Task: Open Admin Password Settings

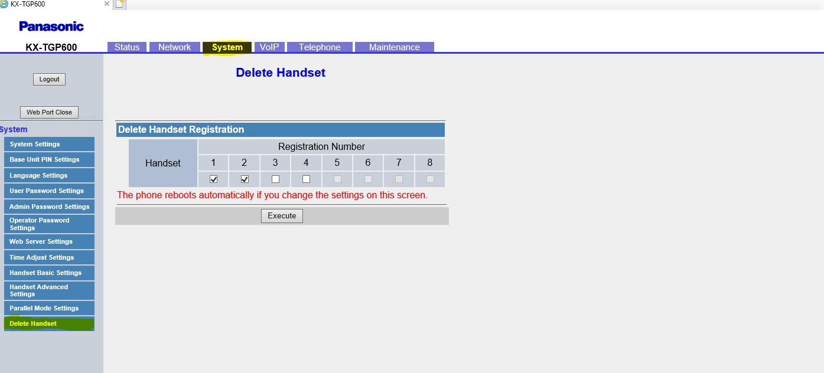Action: [x=49, y=206]
